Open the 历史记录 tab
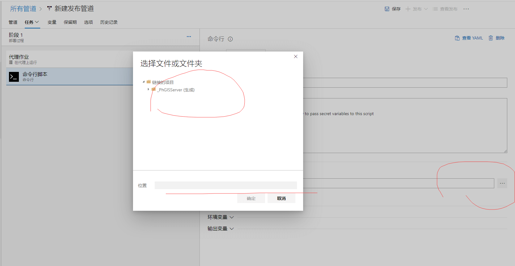The height and width of the screenshot is (266, 515). point(109,22)
